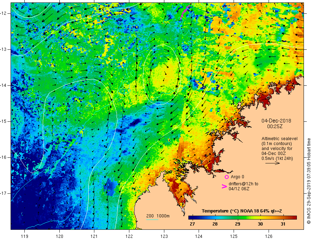Screen dimensions: 311x240
Task: Click the time label 00:25Z
Action: coord(275,126)
